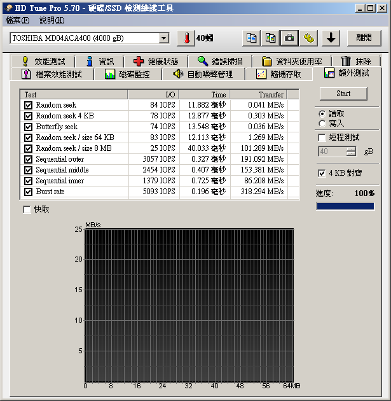Switch to the 錯誤掃描 error scan tab
The image size is (391, 401).
pos(220,61)
